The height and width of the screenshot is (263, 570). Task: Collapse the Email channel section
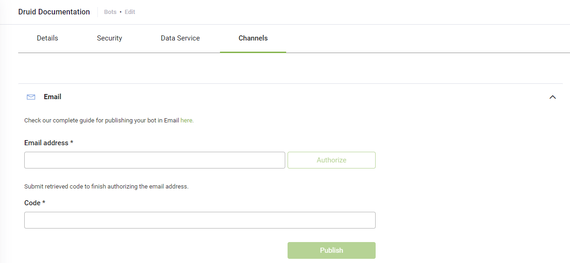pyautogui.click(x=553, y=97)
